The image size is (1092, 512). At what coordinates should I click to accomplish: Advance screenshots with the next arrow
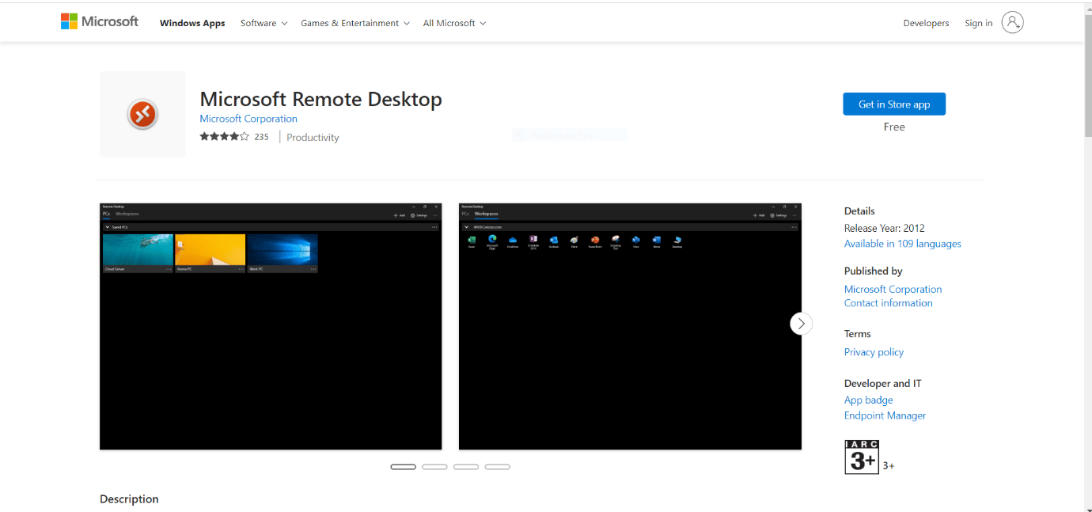801,323
